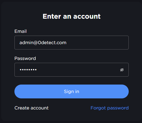Click the Sign in text on the button
Screen dimensions: 142x123
72,92
